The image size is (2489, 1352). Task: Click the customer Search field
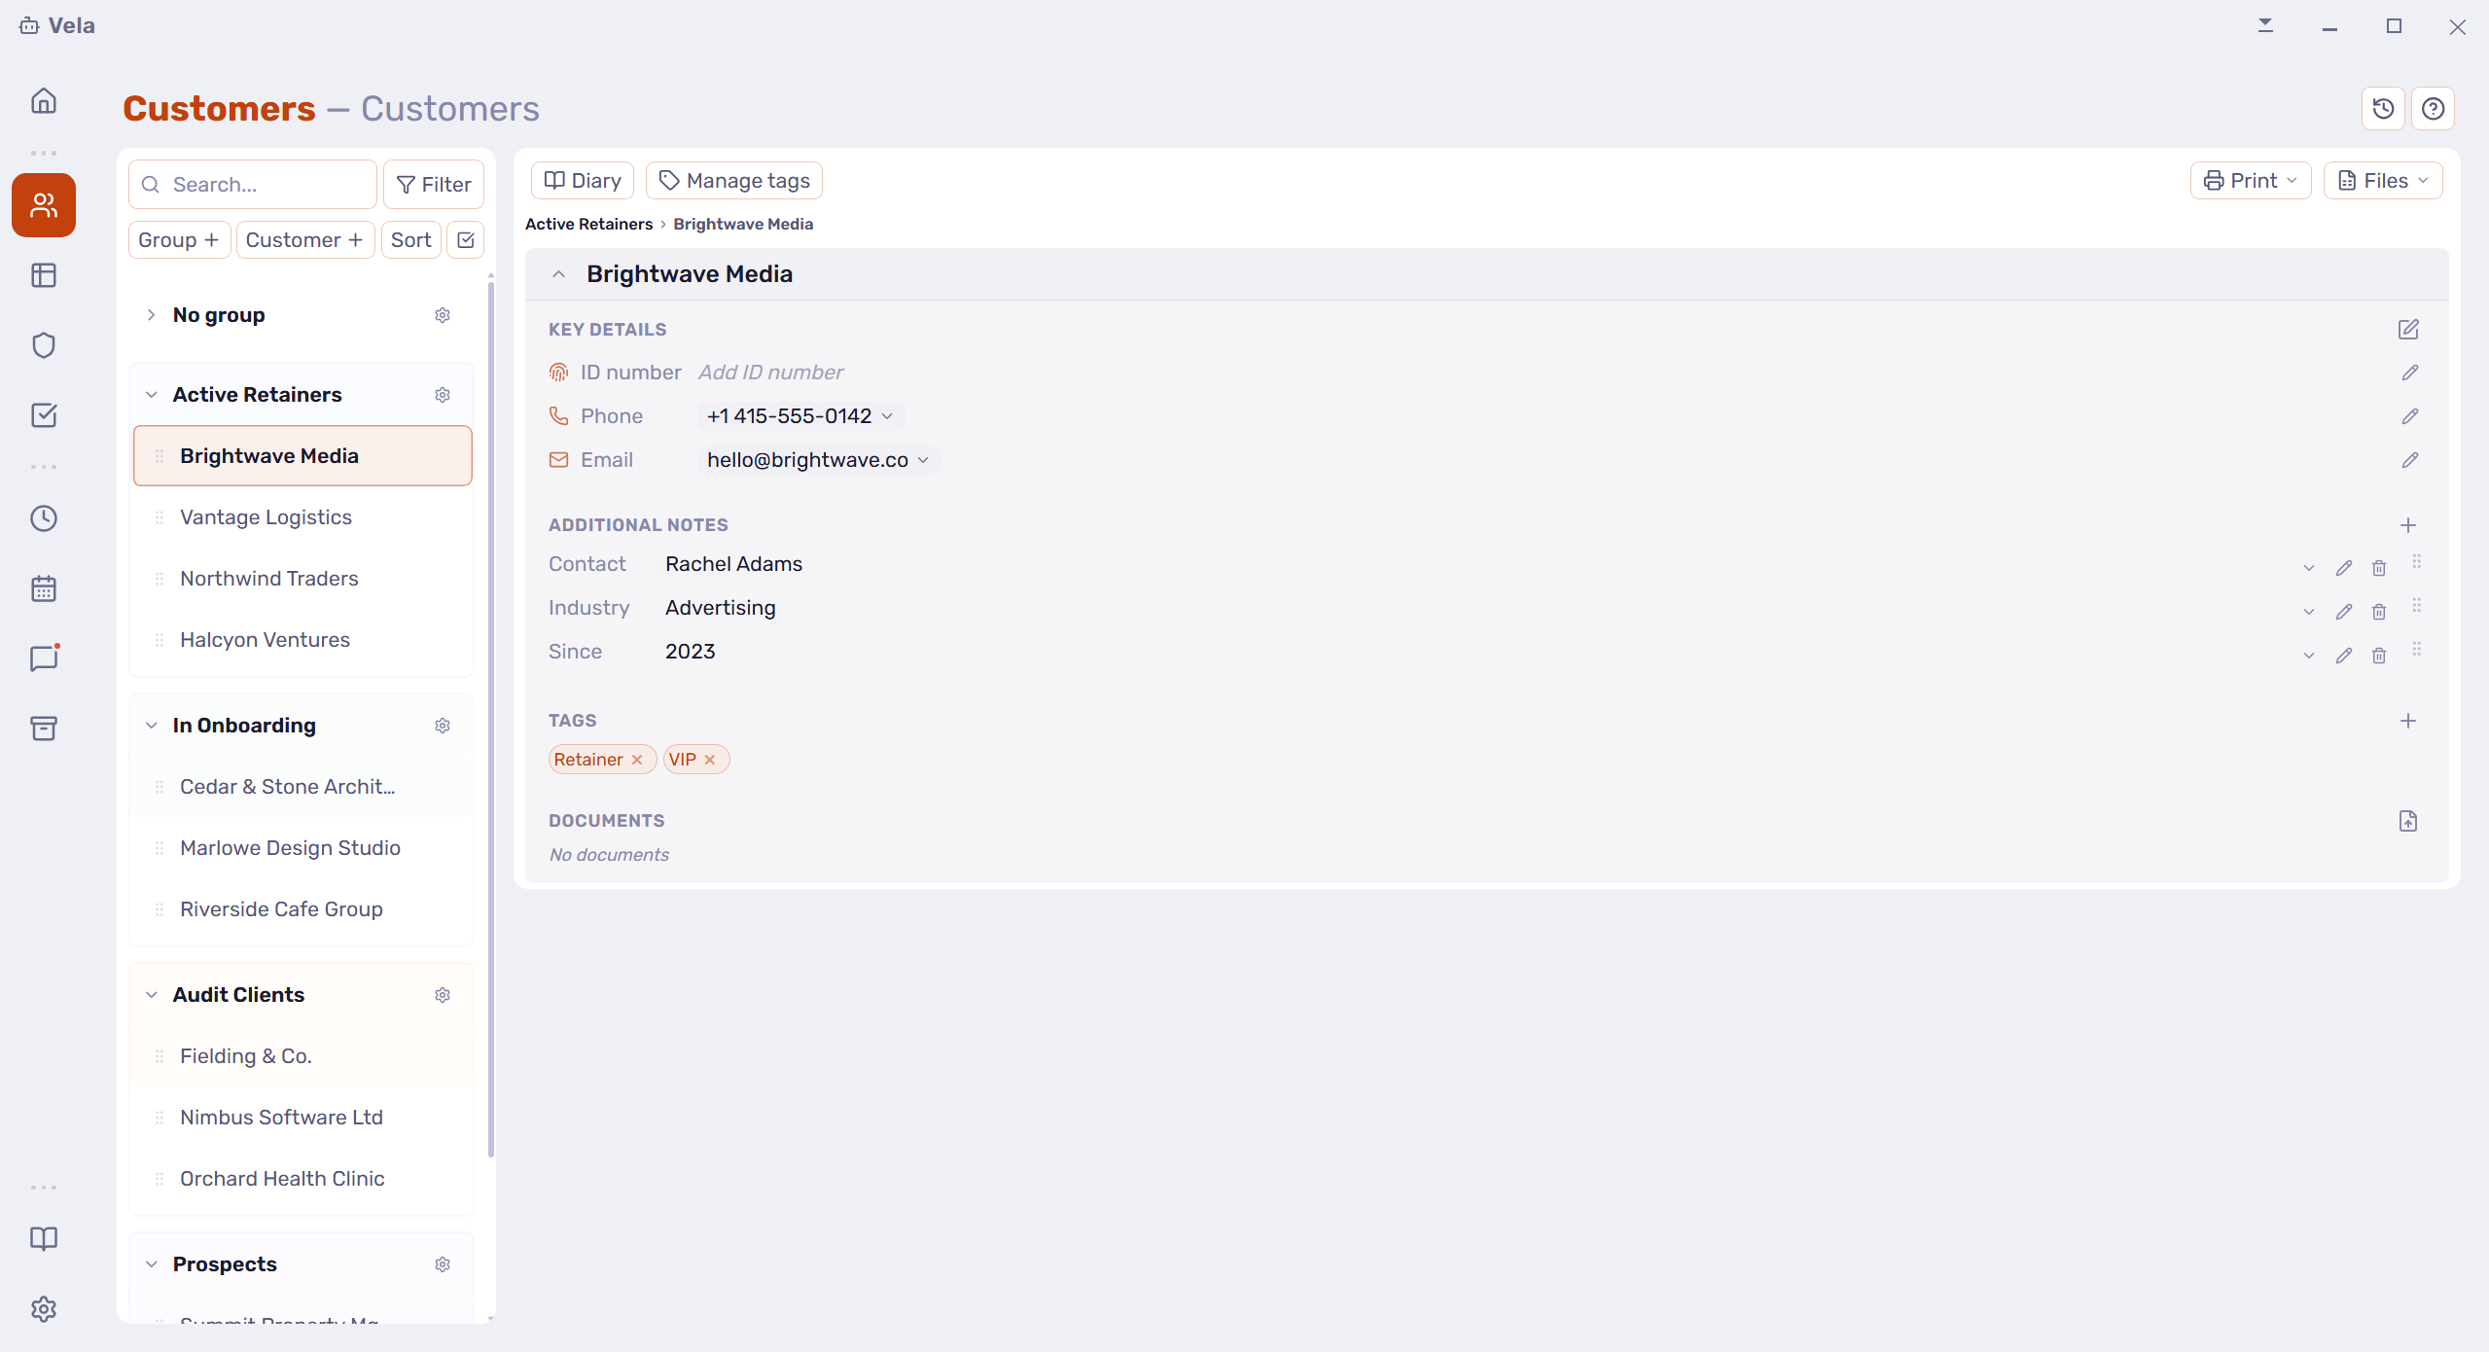click(253, 185)
